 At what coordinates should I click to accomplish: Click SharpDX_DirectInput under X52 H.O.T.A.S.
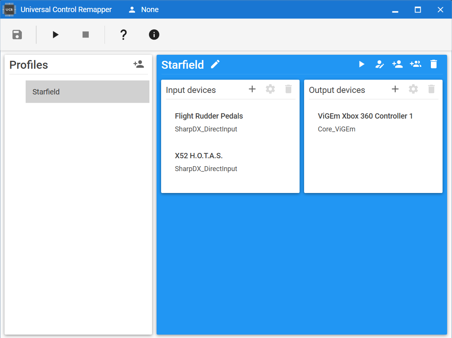pyautogui.click(x=206, y=168)
